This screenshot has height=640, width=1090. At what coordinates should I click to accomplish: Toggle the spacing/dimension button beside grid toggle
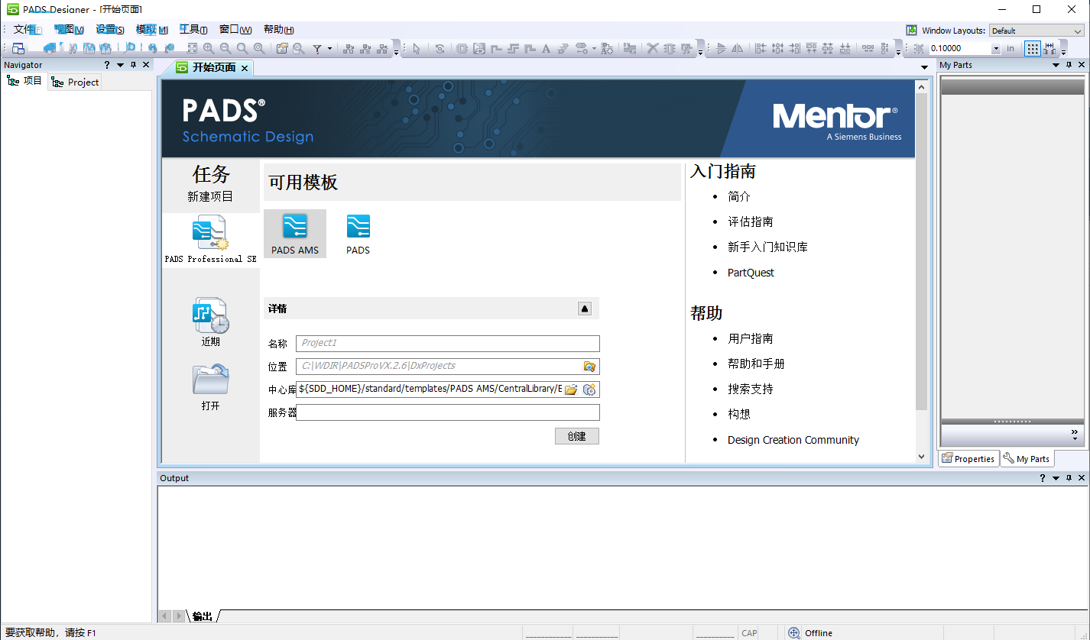pyautogui.click(x=1050, y=48)
